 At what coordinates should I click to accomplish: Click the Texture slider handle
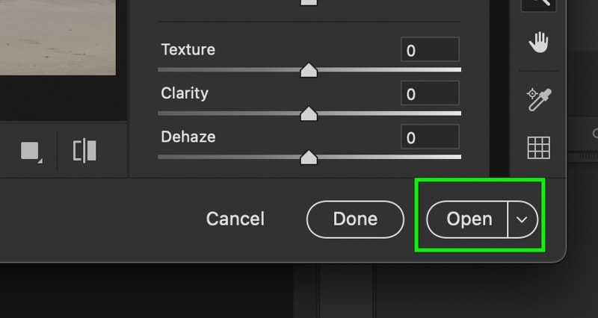309,70
